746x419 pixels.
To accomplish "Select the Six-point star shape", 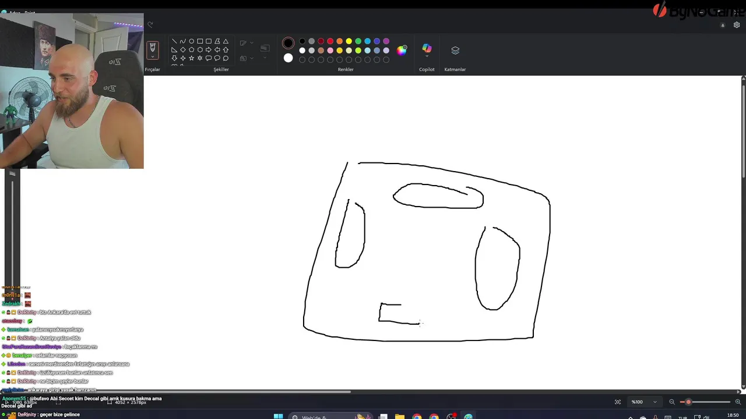I will coord(200,58).
